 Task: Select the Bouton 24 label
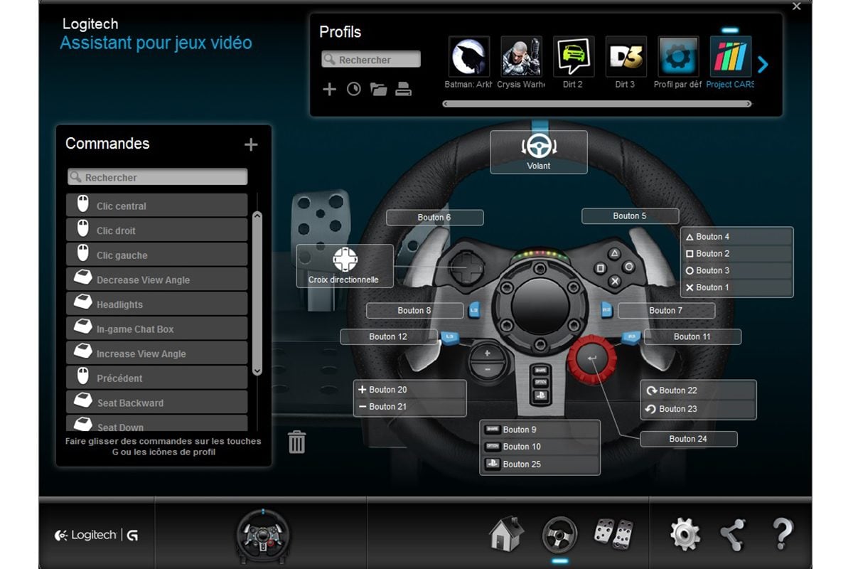click(x=689, y=440)
